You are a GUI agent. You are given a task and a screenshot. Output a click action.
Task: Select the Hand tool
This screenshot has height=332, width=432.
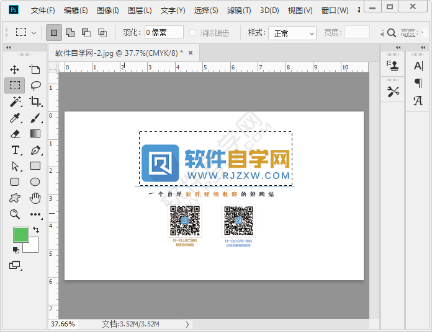tap(35, 198)
